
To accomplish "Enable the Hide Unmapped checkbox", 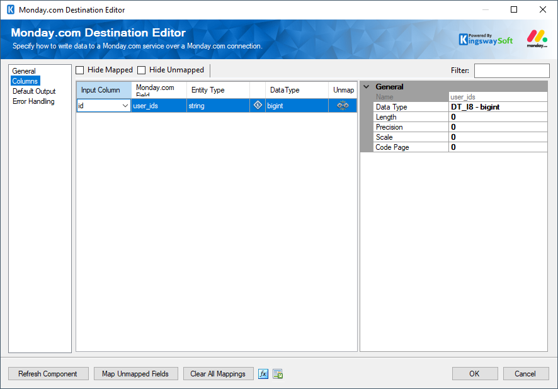I will pos(142,70).
